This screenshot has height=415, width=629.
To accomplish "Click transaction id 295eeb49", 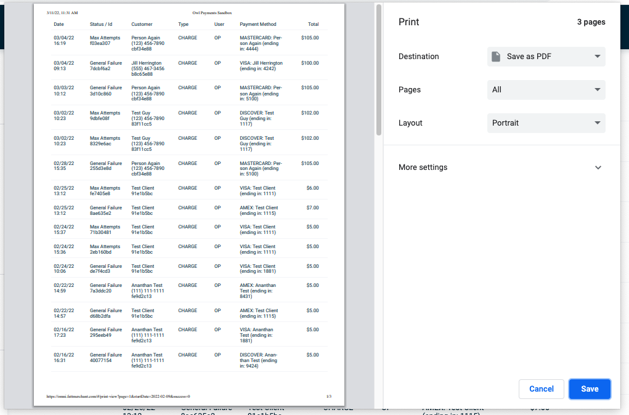I will [100, 335].
